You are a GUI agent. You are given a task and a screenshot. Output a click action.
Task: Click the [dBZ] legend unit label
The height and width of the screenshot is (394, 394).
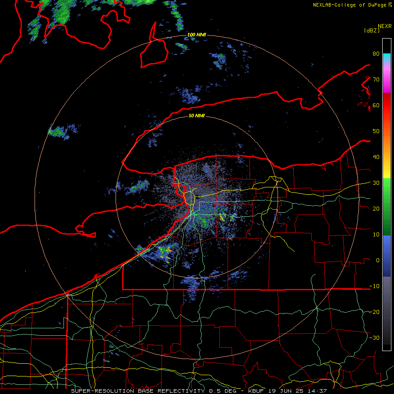pyautogui.click(x=372, y=30)
